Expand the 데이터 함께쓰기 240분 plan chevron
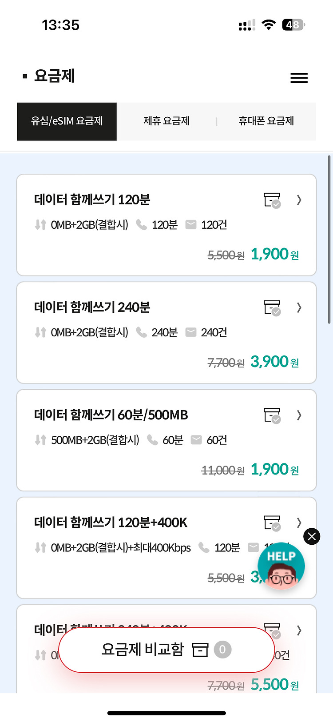The width and height of the screenshot is (333, 722). (299, 308)
